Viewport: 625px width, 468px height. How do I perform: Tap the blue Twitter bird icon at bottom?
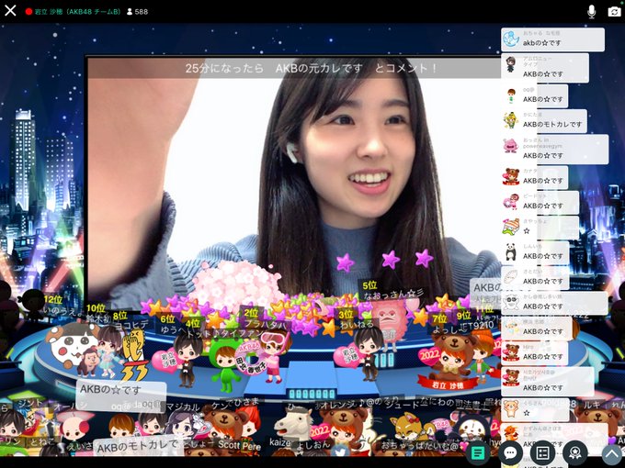tap(339, 451)
